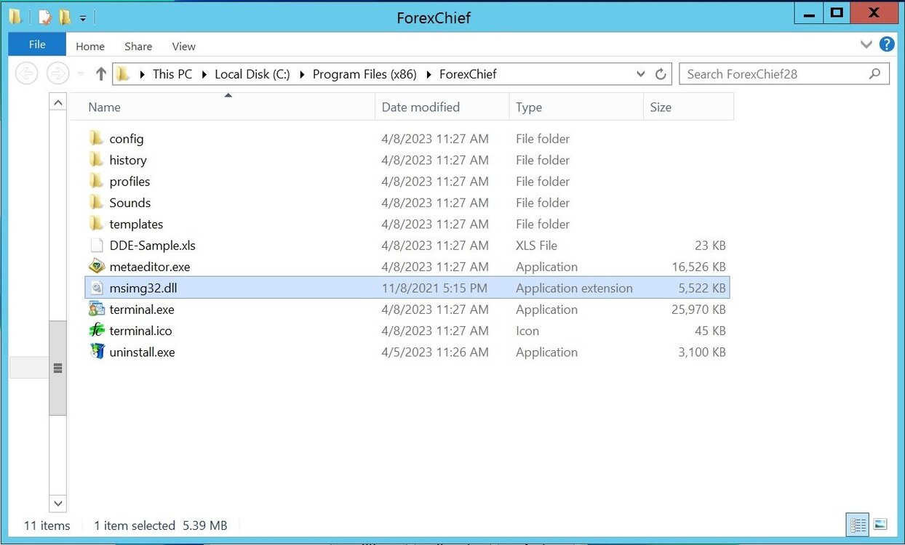Click the 25,970 KB size cell
Screen dimensions: 905x545
coord(698,310)
